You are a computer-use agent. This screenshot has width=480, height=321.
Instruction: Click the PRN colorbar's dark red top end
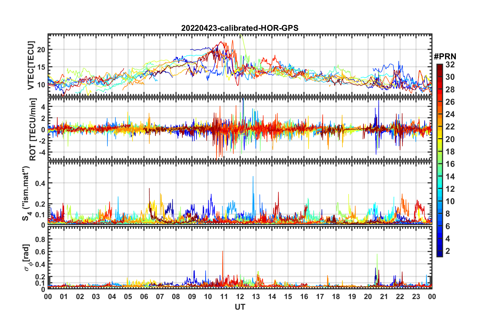[x=440, y=66]
